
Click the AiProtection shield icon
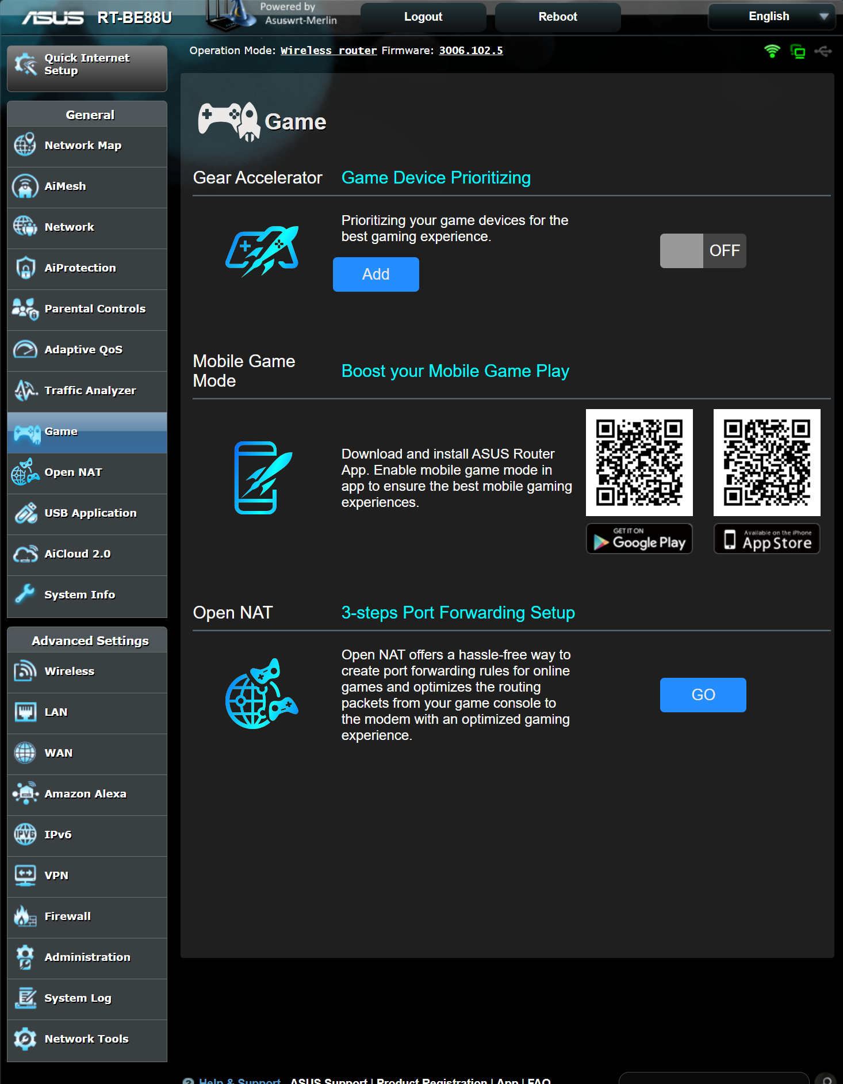pyautogui.click(x=25, y=268)
